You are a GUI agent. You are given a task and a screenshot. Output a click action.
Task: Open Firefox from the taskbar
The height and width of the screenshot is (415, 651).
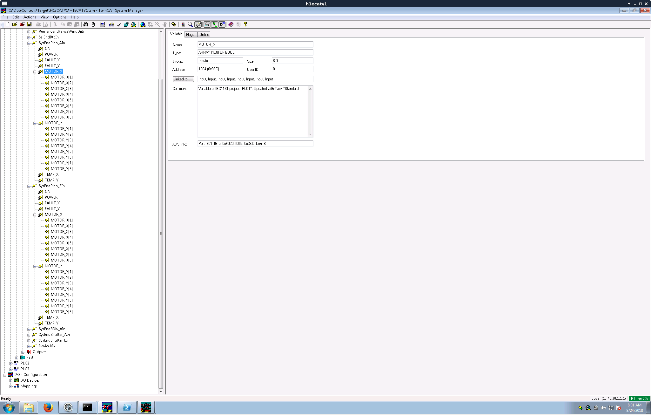(48, 407)
